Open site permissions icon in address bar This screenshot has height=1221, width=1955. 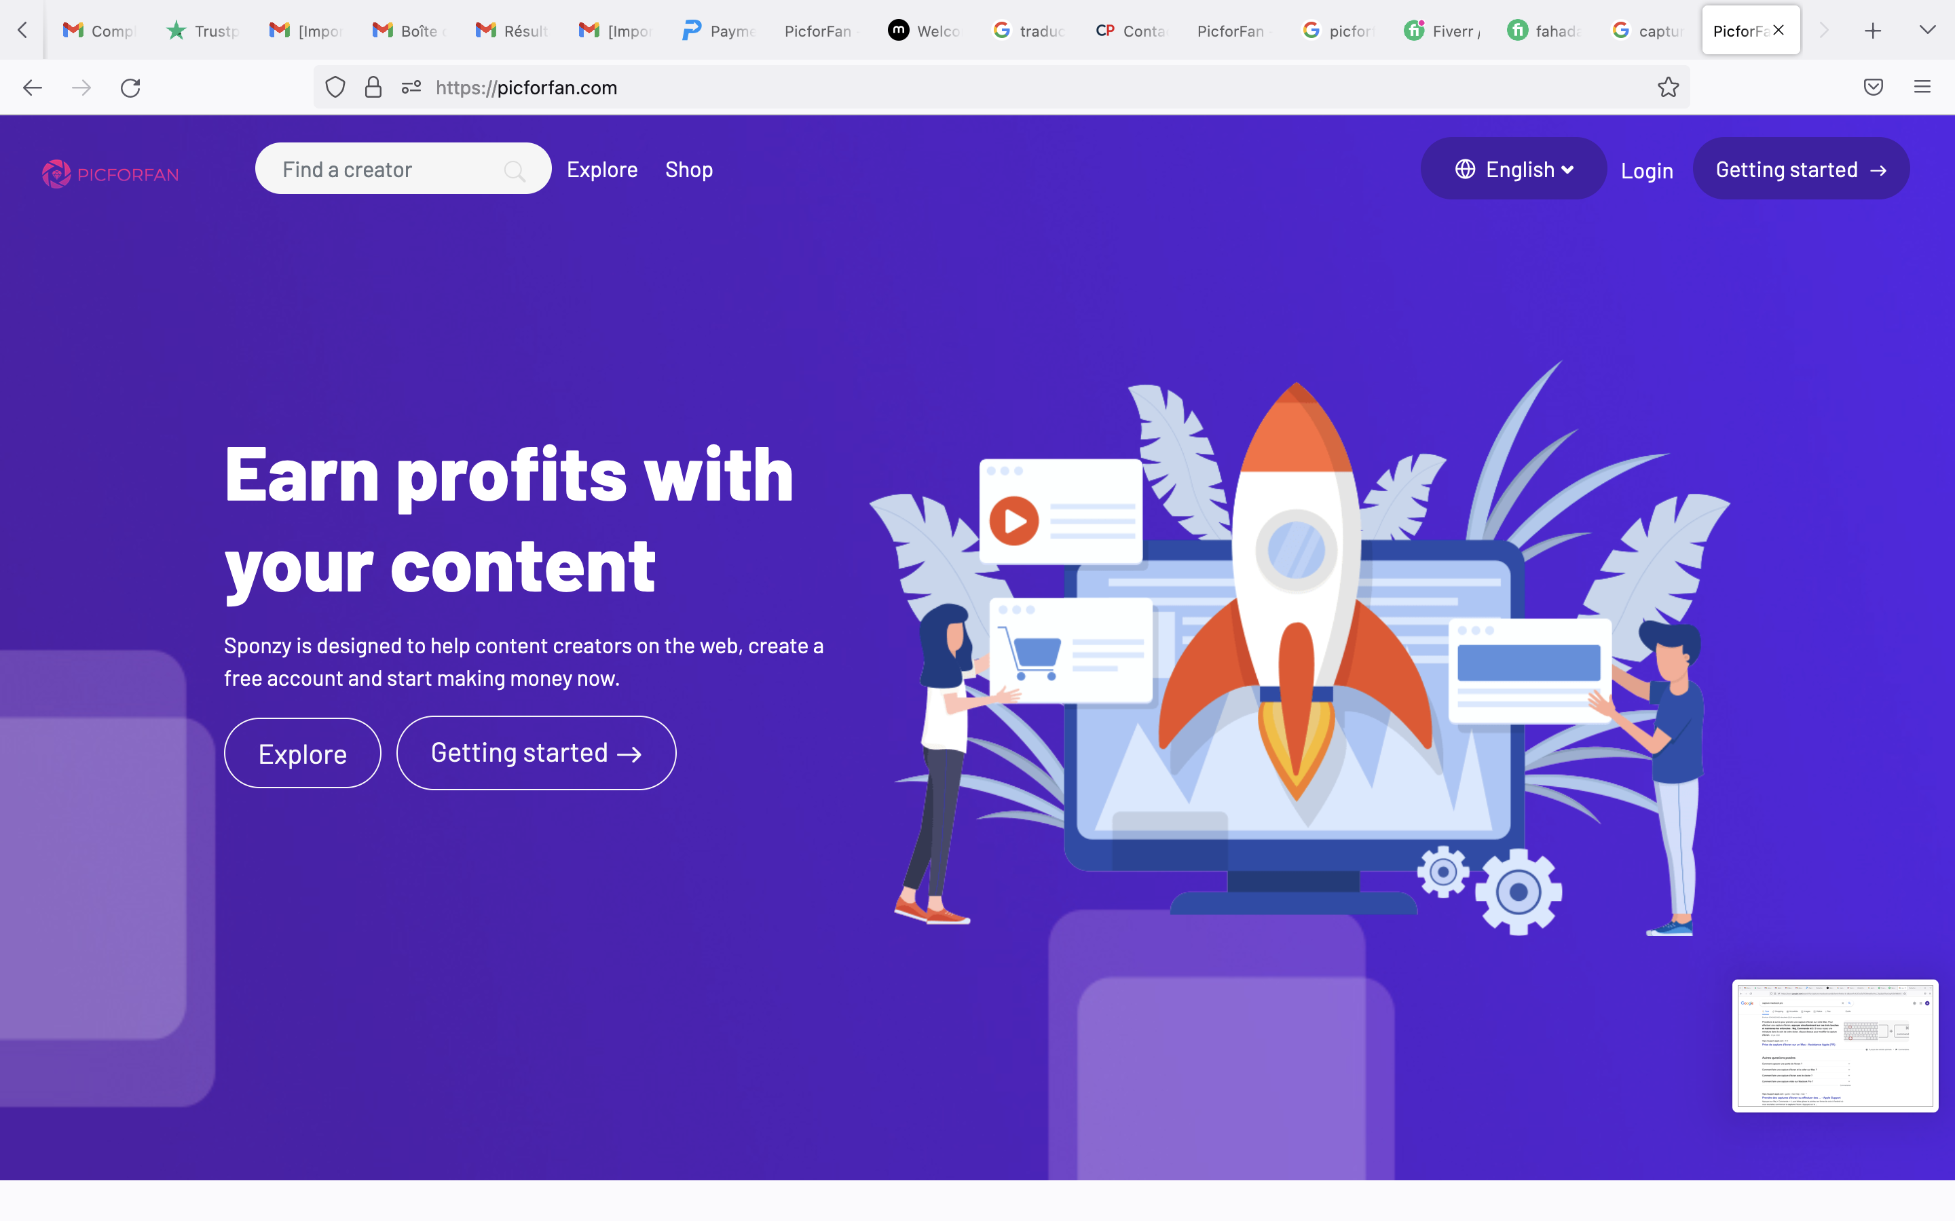(411, 88)
